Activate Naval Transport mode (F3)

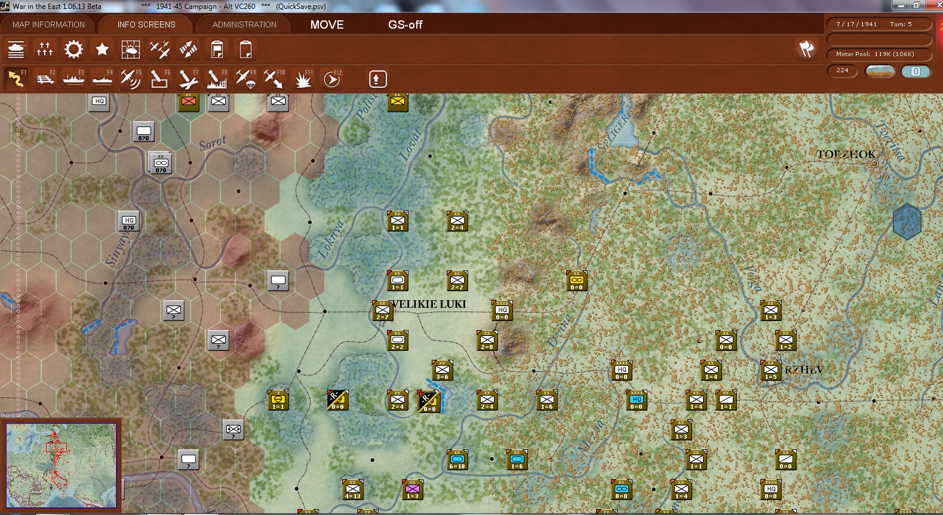point(73,79)
